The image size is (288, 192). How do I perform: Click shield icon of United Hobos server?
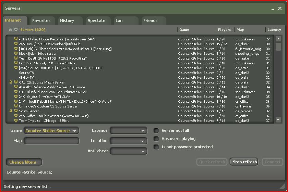coord(16,39)
